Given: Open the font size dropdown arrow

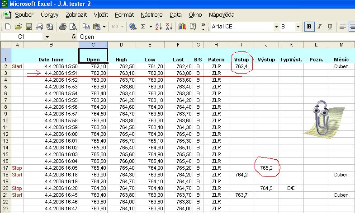Looking at the screenshot, I should (x=299, y=27).
